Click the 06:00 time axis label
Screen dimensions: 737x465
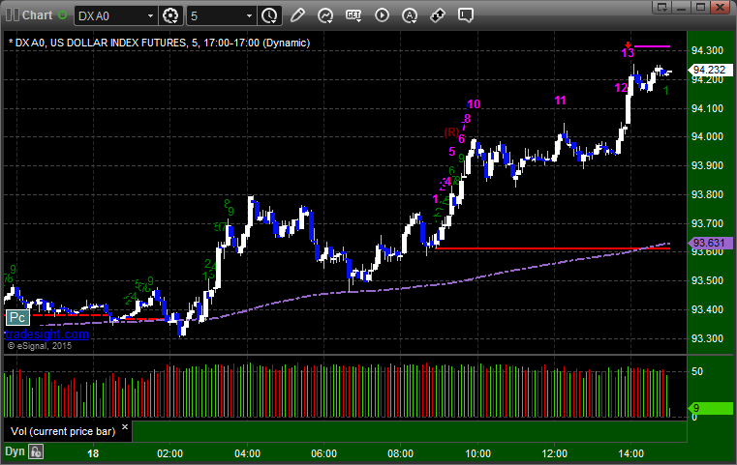(x=323, y=453)
